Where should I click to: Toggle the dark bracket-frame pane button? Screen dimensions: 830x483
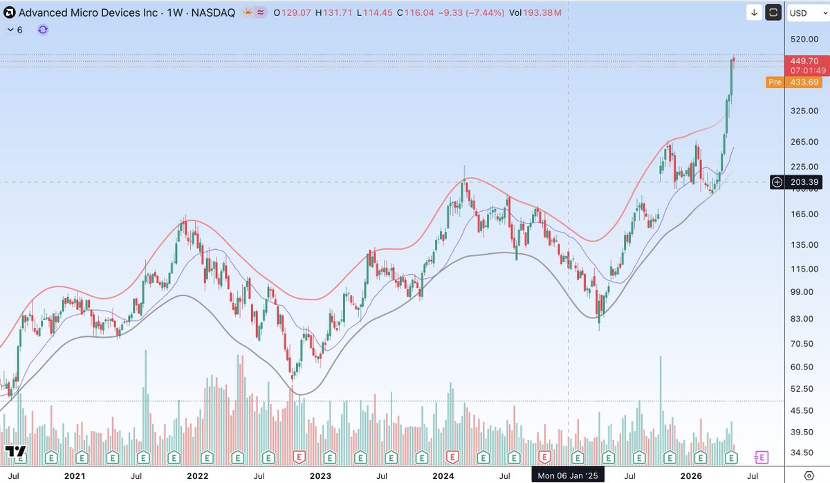[x=774, y=12]
